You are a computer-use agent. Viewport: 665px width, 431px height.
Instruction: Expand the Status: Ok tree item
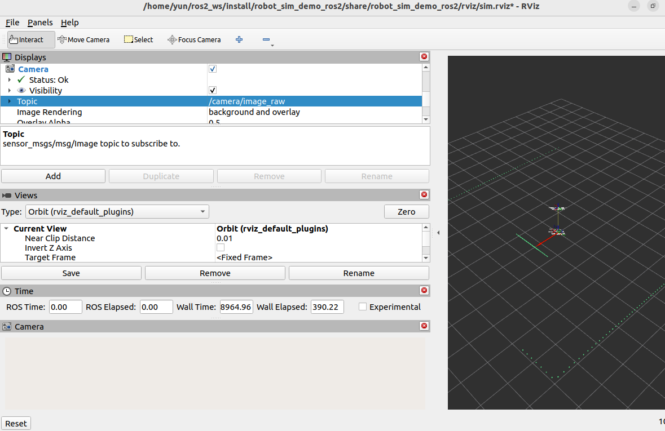pyautogui.click(x=10, y=79)
